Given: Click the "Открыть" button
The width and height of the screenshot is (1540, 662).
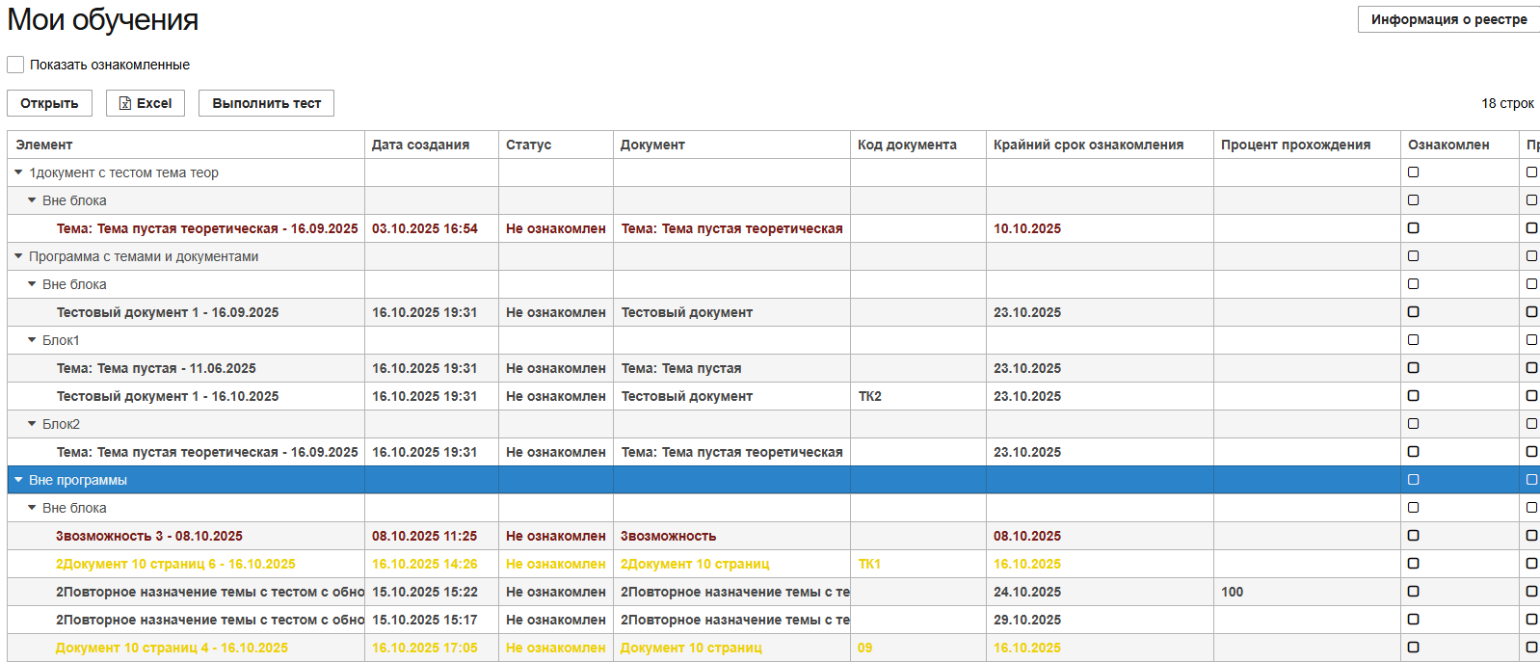Looking at the screenshot, I should (50, 103).
